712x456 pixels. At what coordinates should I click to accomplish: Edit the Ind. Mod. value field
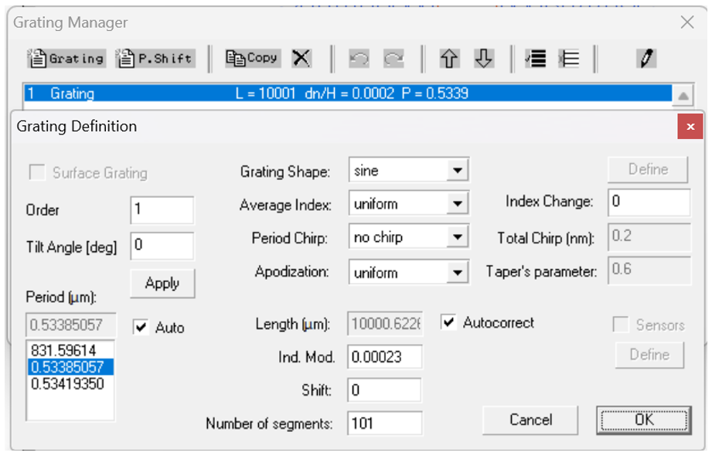[384, 357]
